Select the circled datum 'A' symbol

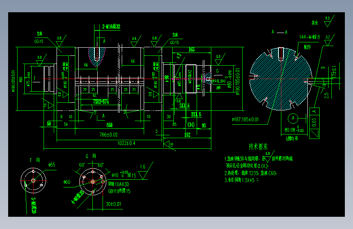coord(293,118)
